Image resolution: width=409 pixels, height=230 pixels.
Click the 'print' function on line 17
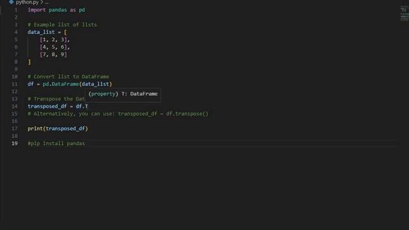click(x=35, y=128)
